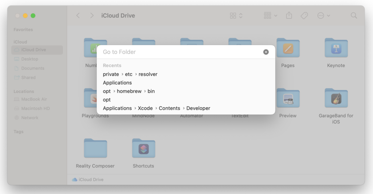The height and width of the screenshot is (194, 373).
Task: Pick the single 'opt' recent entry
Action: point(107,100)
